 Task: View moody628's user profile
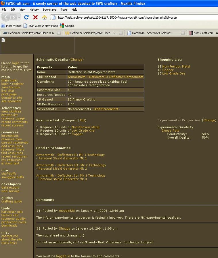point(67,211)
